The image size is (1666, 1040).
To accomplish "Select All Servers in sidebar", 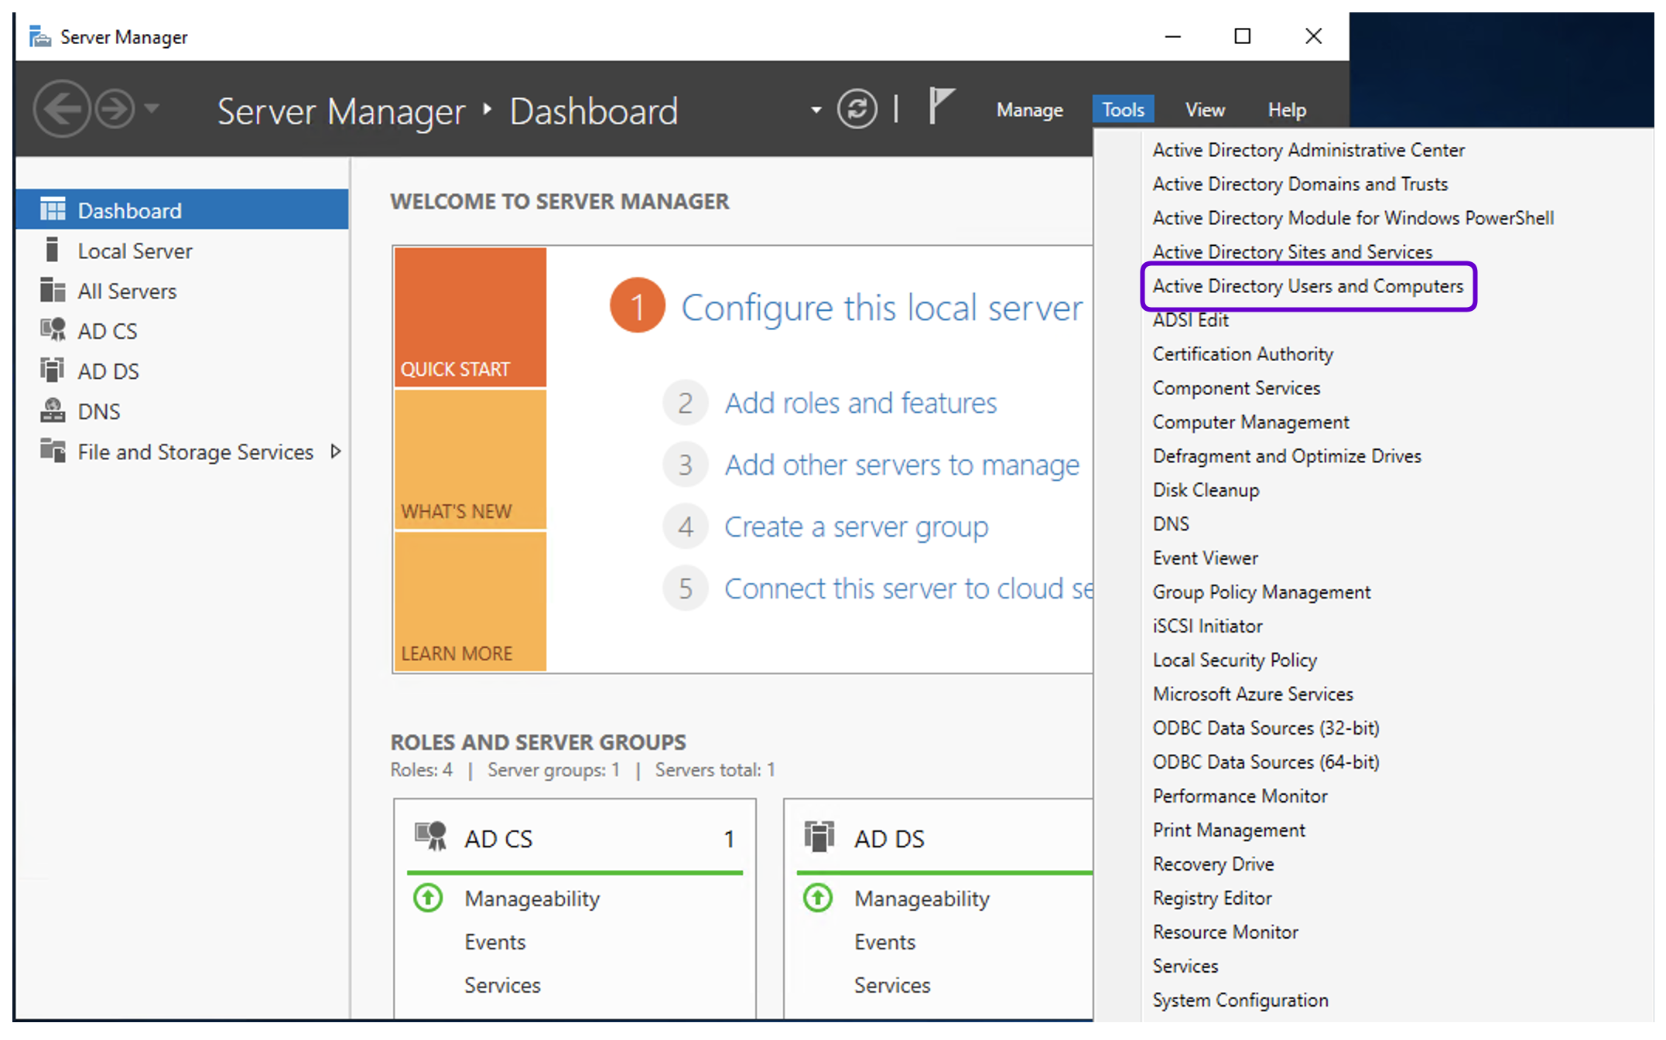I will (x=127, y=291).
